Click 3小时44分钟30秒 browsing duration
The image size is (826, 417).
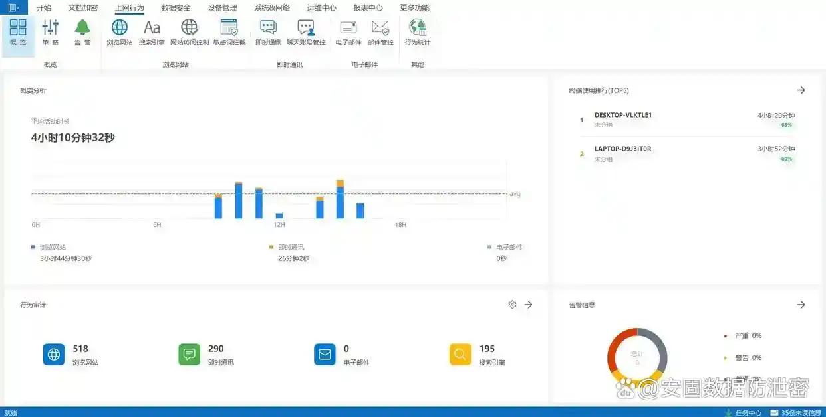point(66,258)
